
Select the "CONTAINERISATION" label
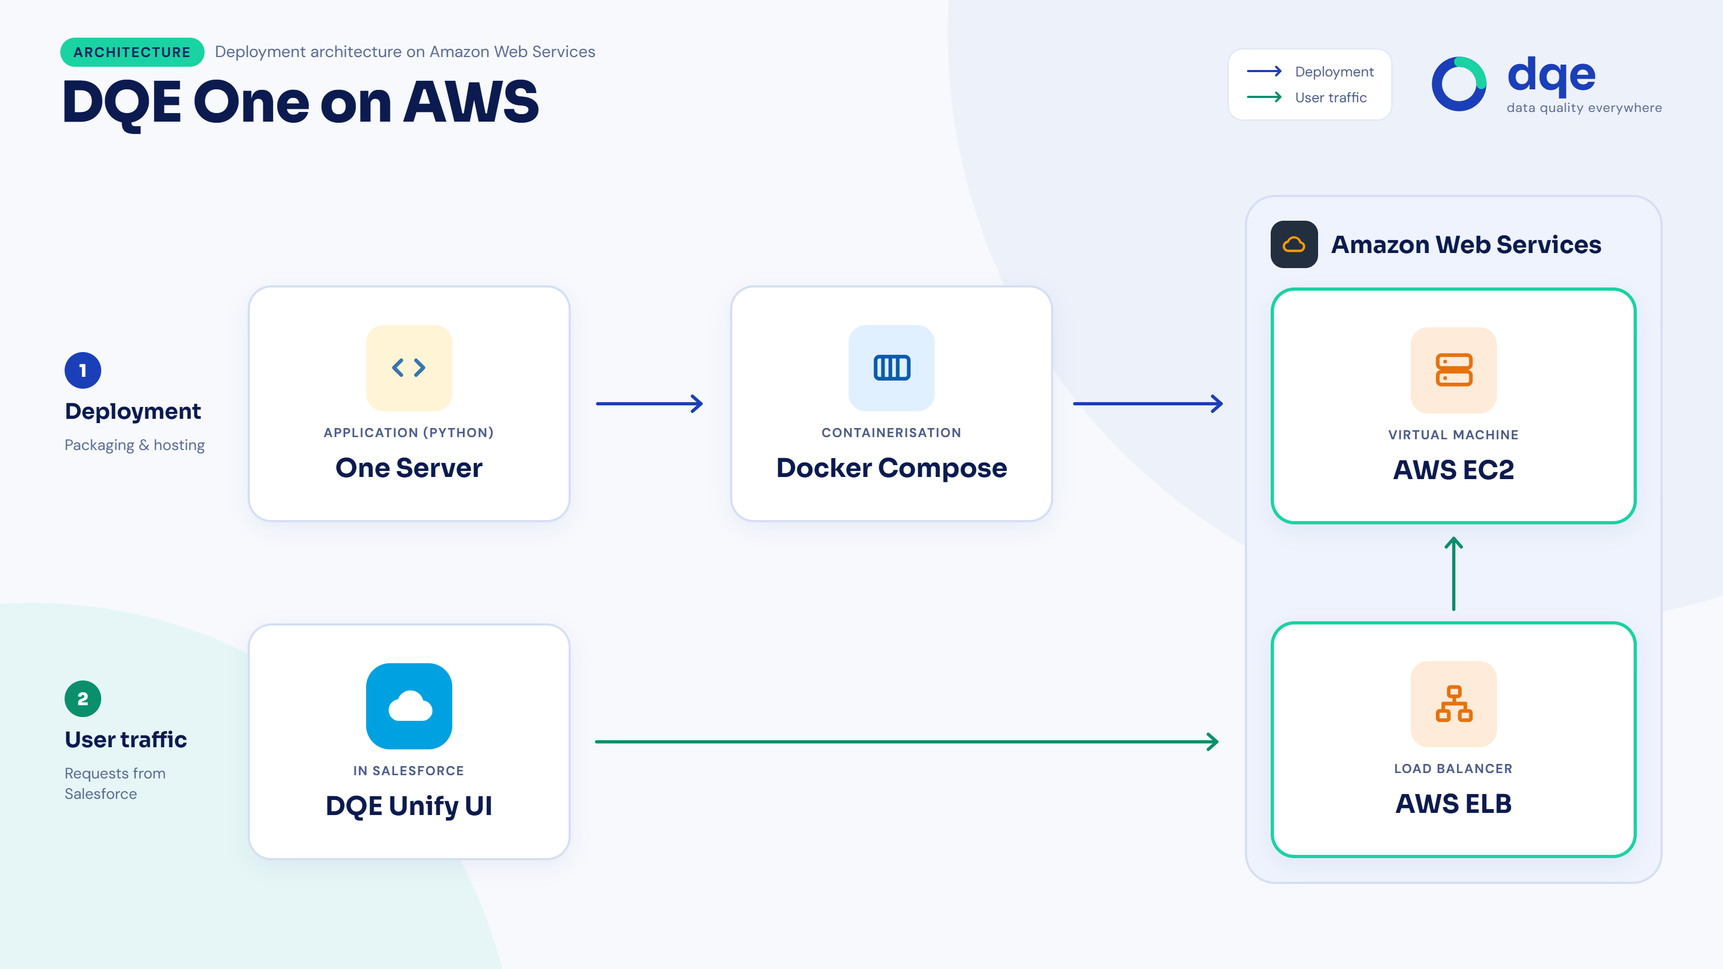[x=892, y=433]
